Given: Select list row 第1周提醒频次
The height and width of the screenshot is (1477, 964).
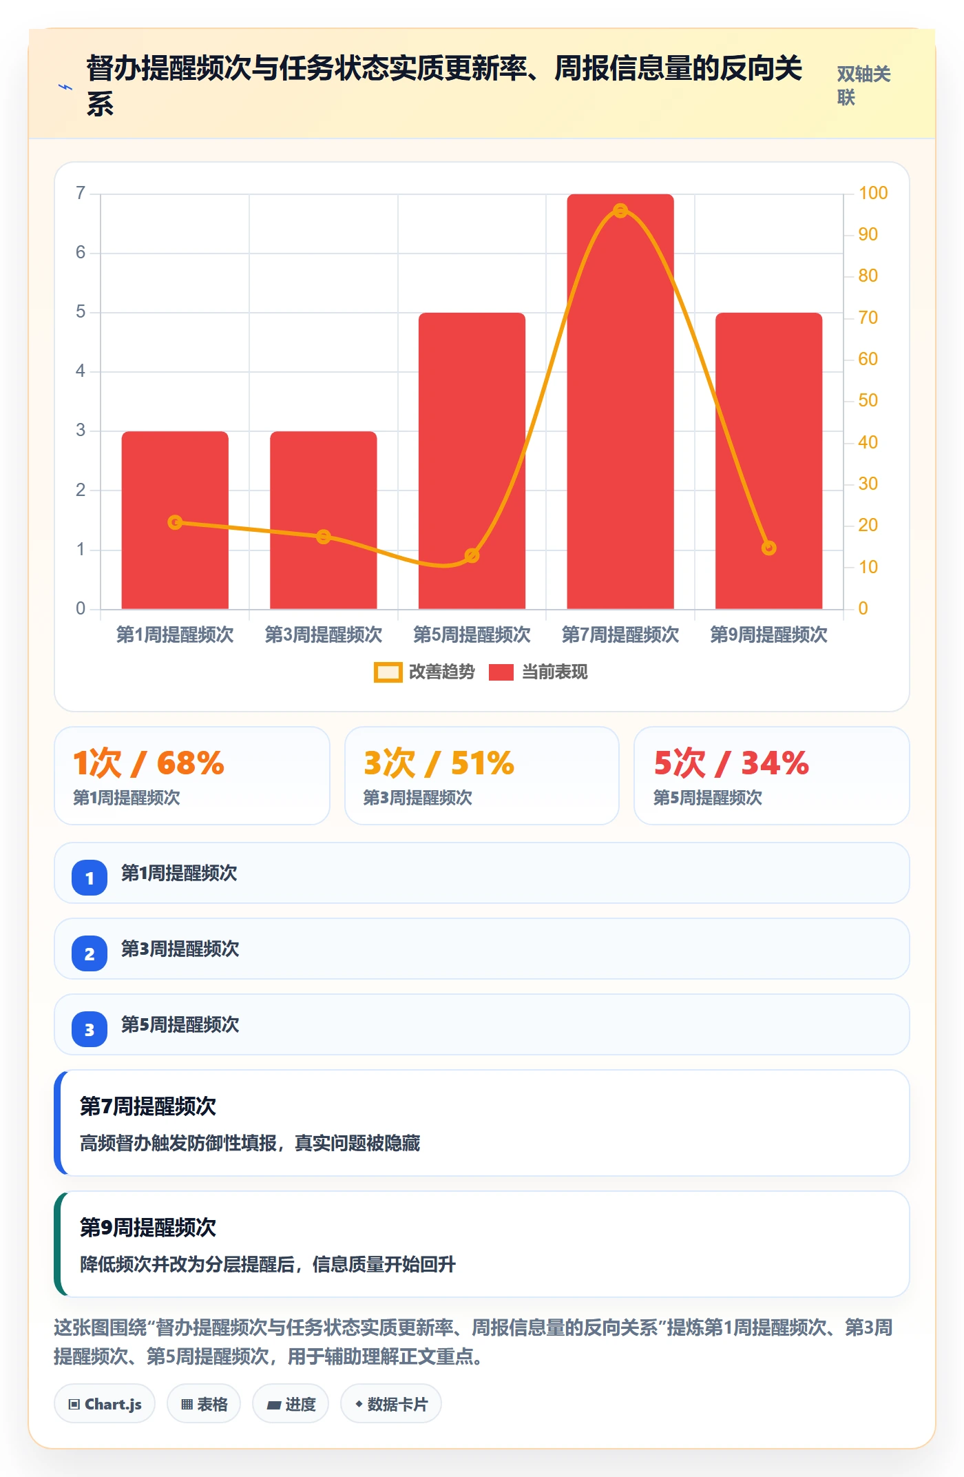Looking at the screenshot, I should [x=482, y=873].
